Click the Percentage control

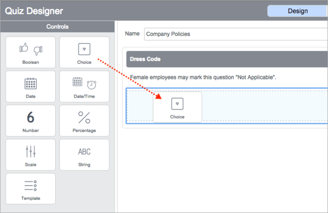click(x=84, y=121)
